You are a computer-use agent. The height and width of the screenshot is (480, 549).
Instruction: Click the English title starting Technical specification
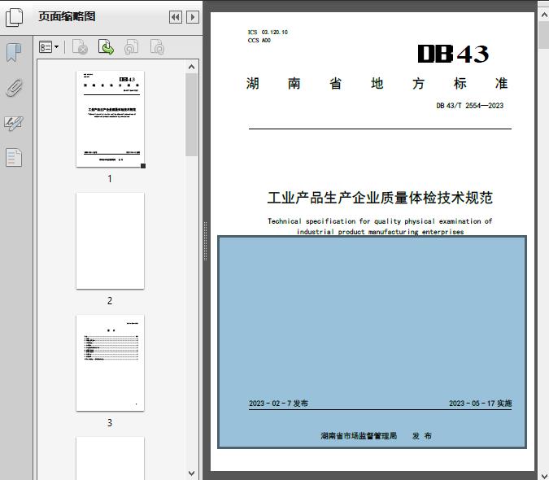click(x=381, y=226)
